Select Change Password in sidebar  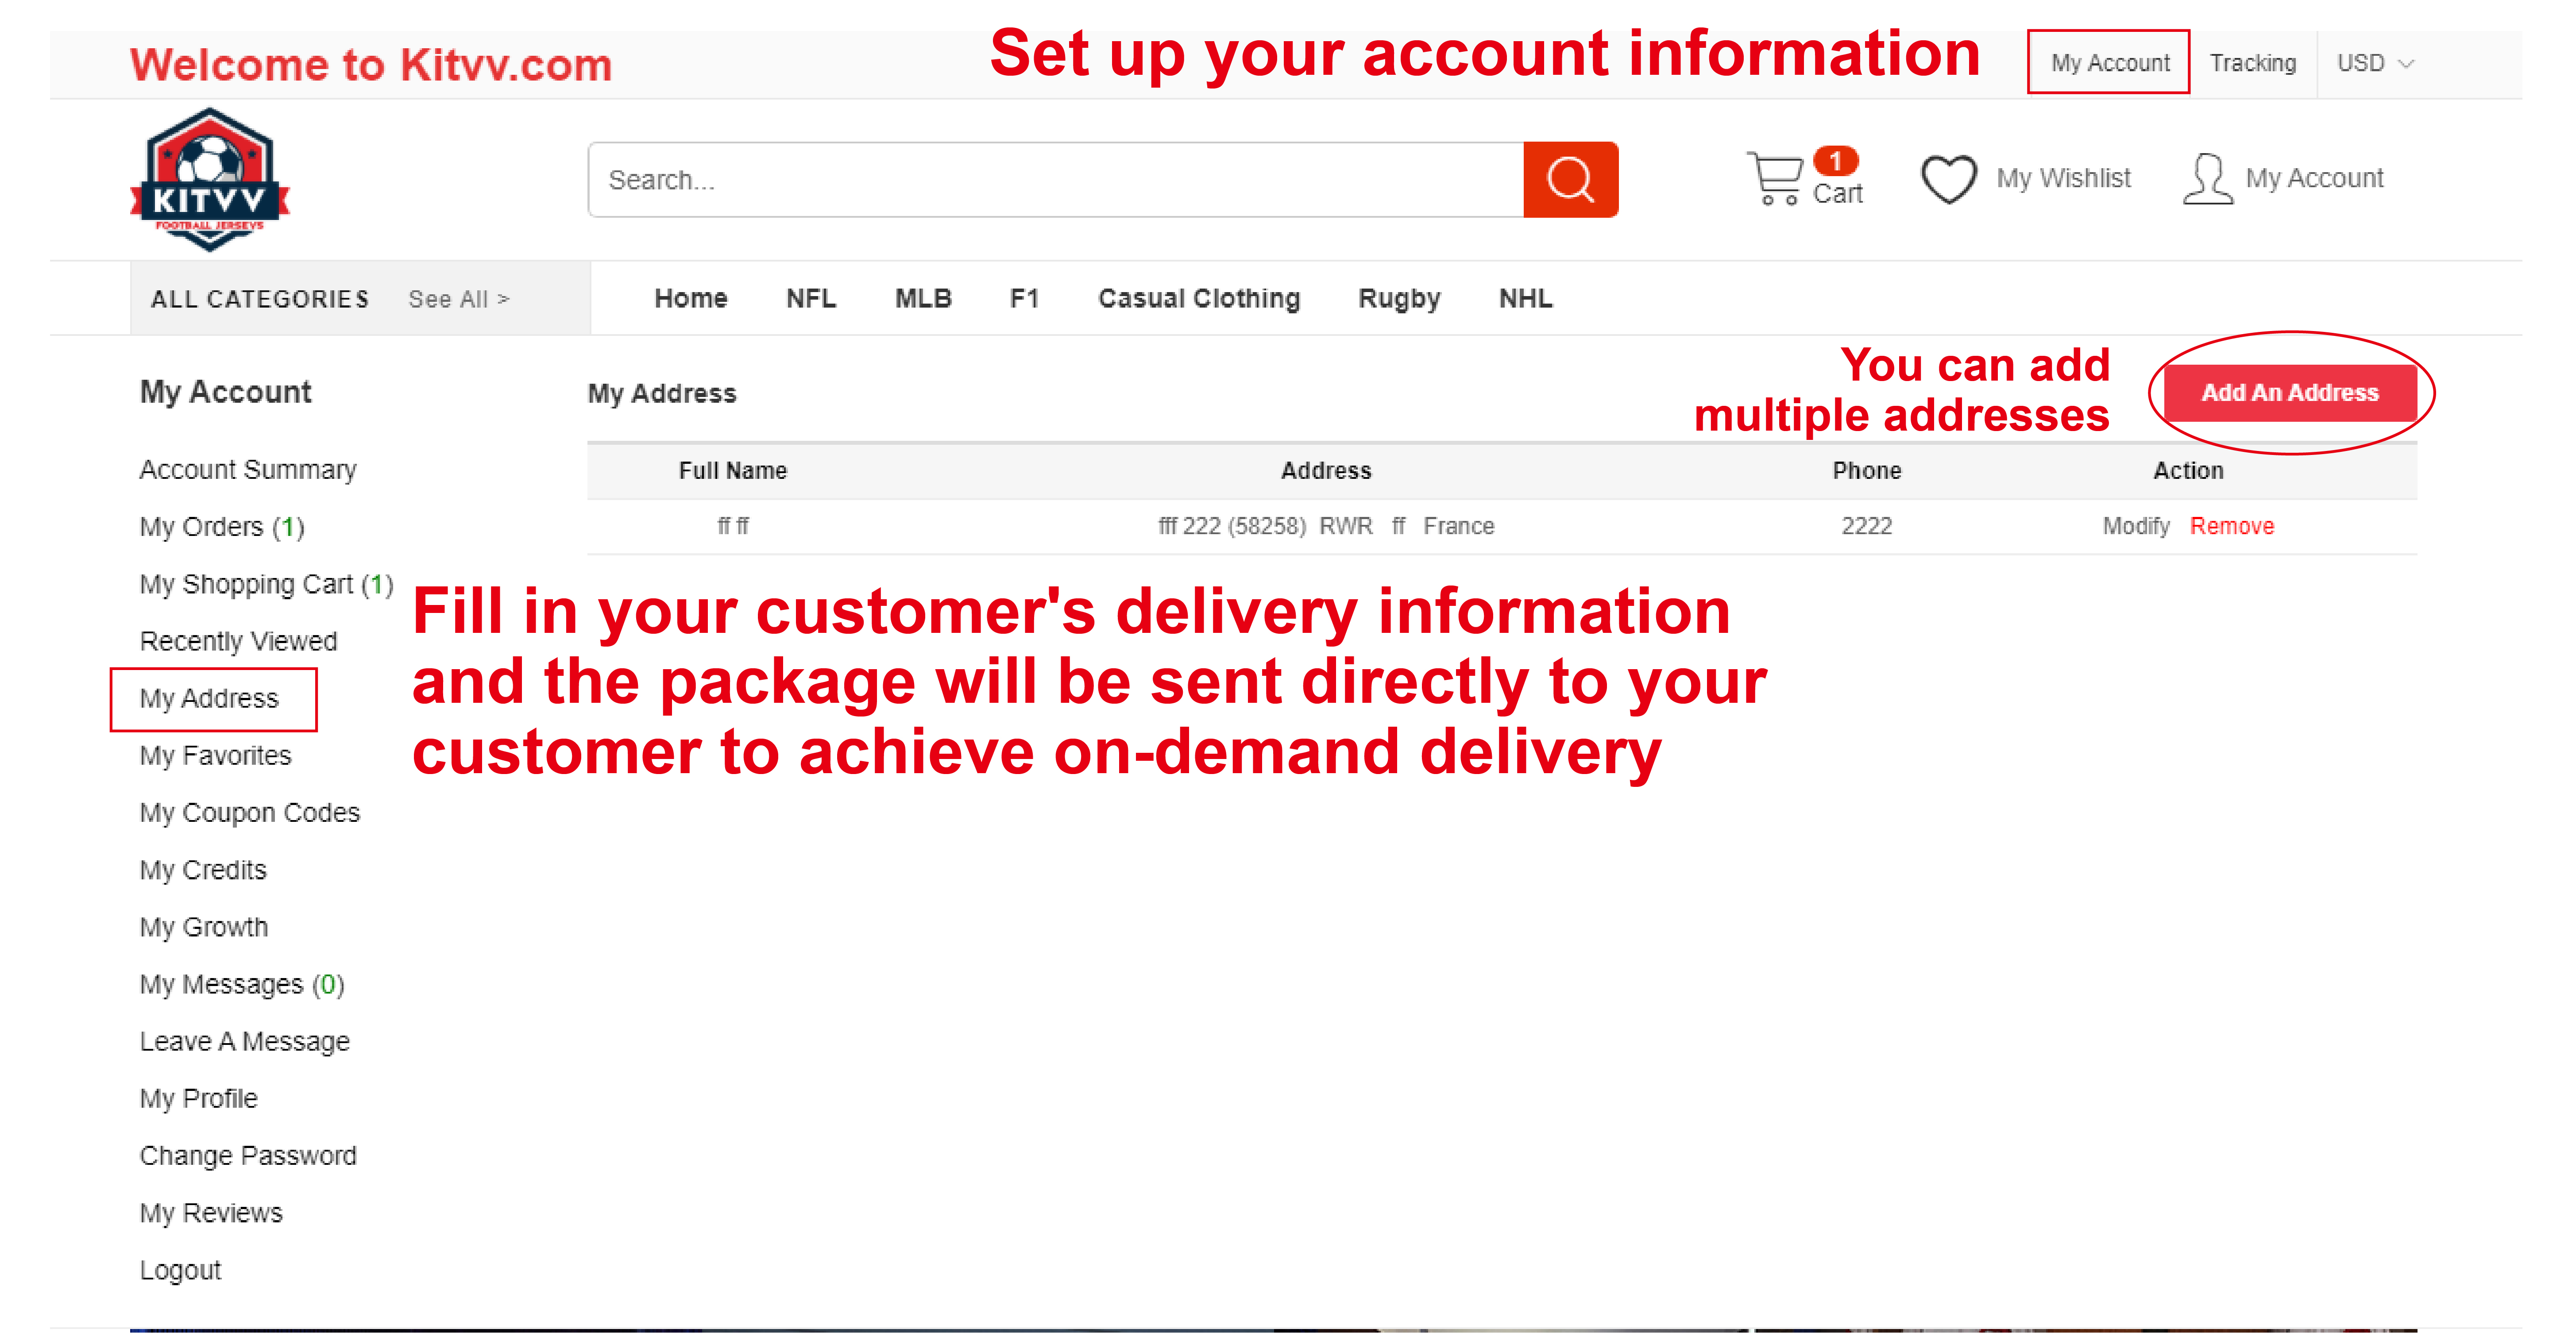pos(248,1155)
